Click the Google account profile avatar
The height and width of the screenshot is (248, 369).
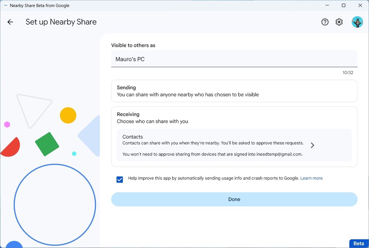[357, 22]
